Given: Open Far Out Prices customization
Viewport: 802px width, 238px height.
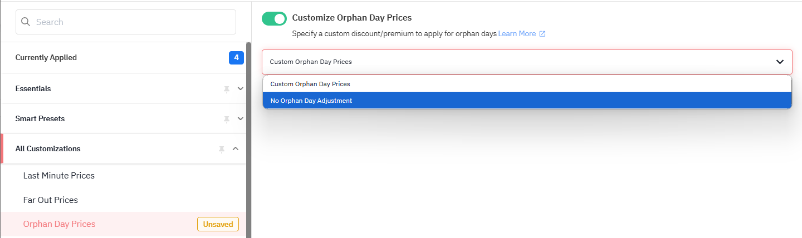Looking at the screenshot, I should (50, 200).
